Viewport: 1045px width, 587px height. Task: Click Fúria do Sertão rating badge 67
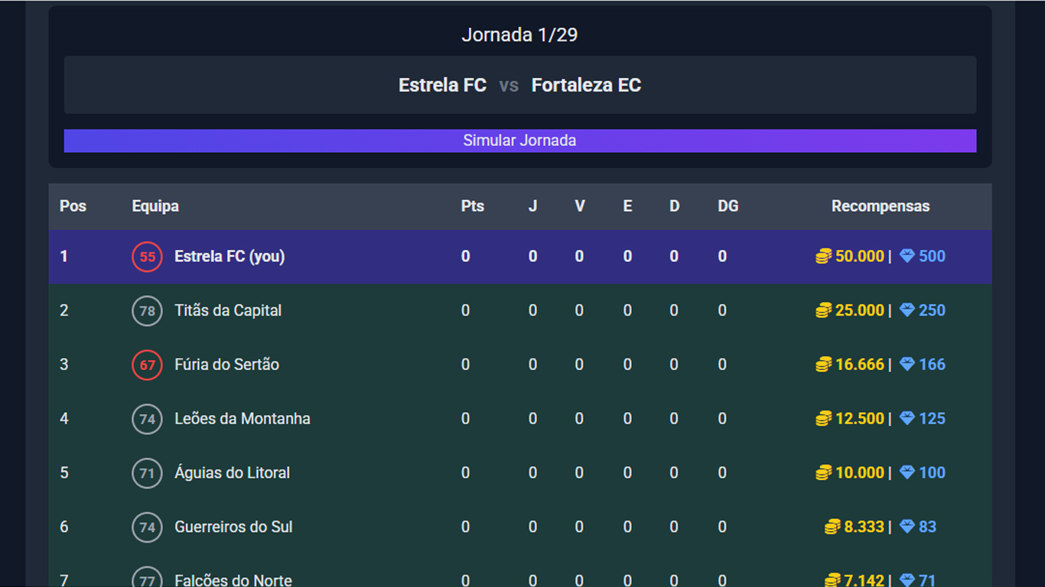[147, 365]
